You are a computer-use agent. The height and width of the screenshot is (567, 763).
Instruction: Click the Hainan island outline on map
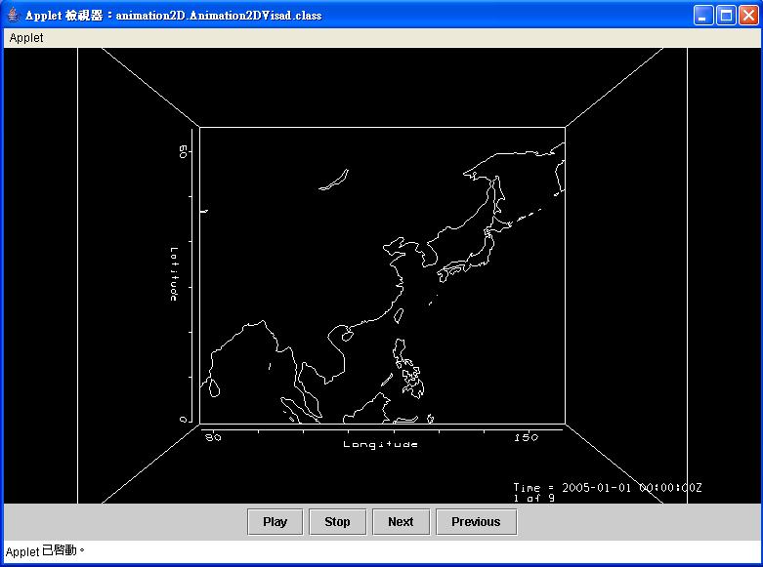coord(346,335)
